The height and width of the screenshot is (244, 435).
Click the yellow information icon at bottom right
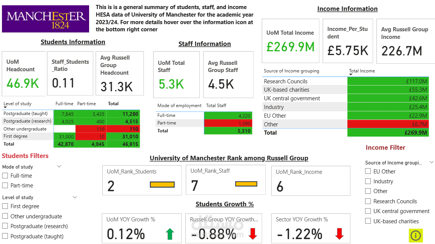(416, 235)
